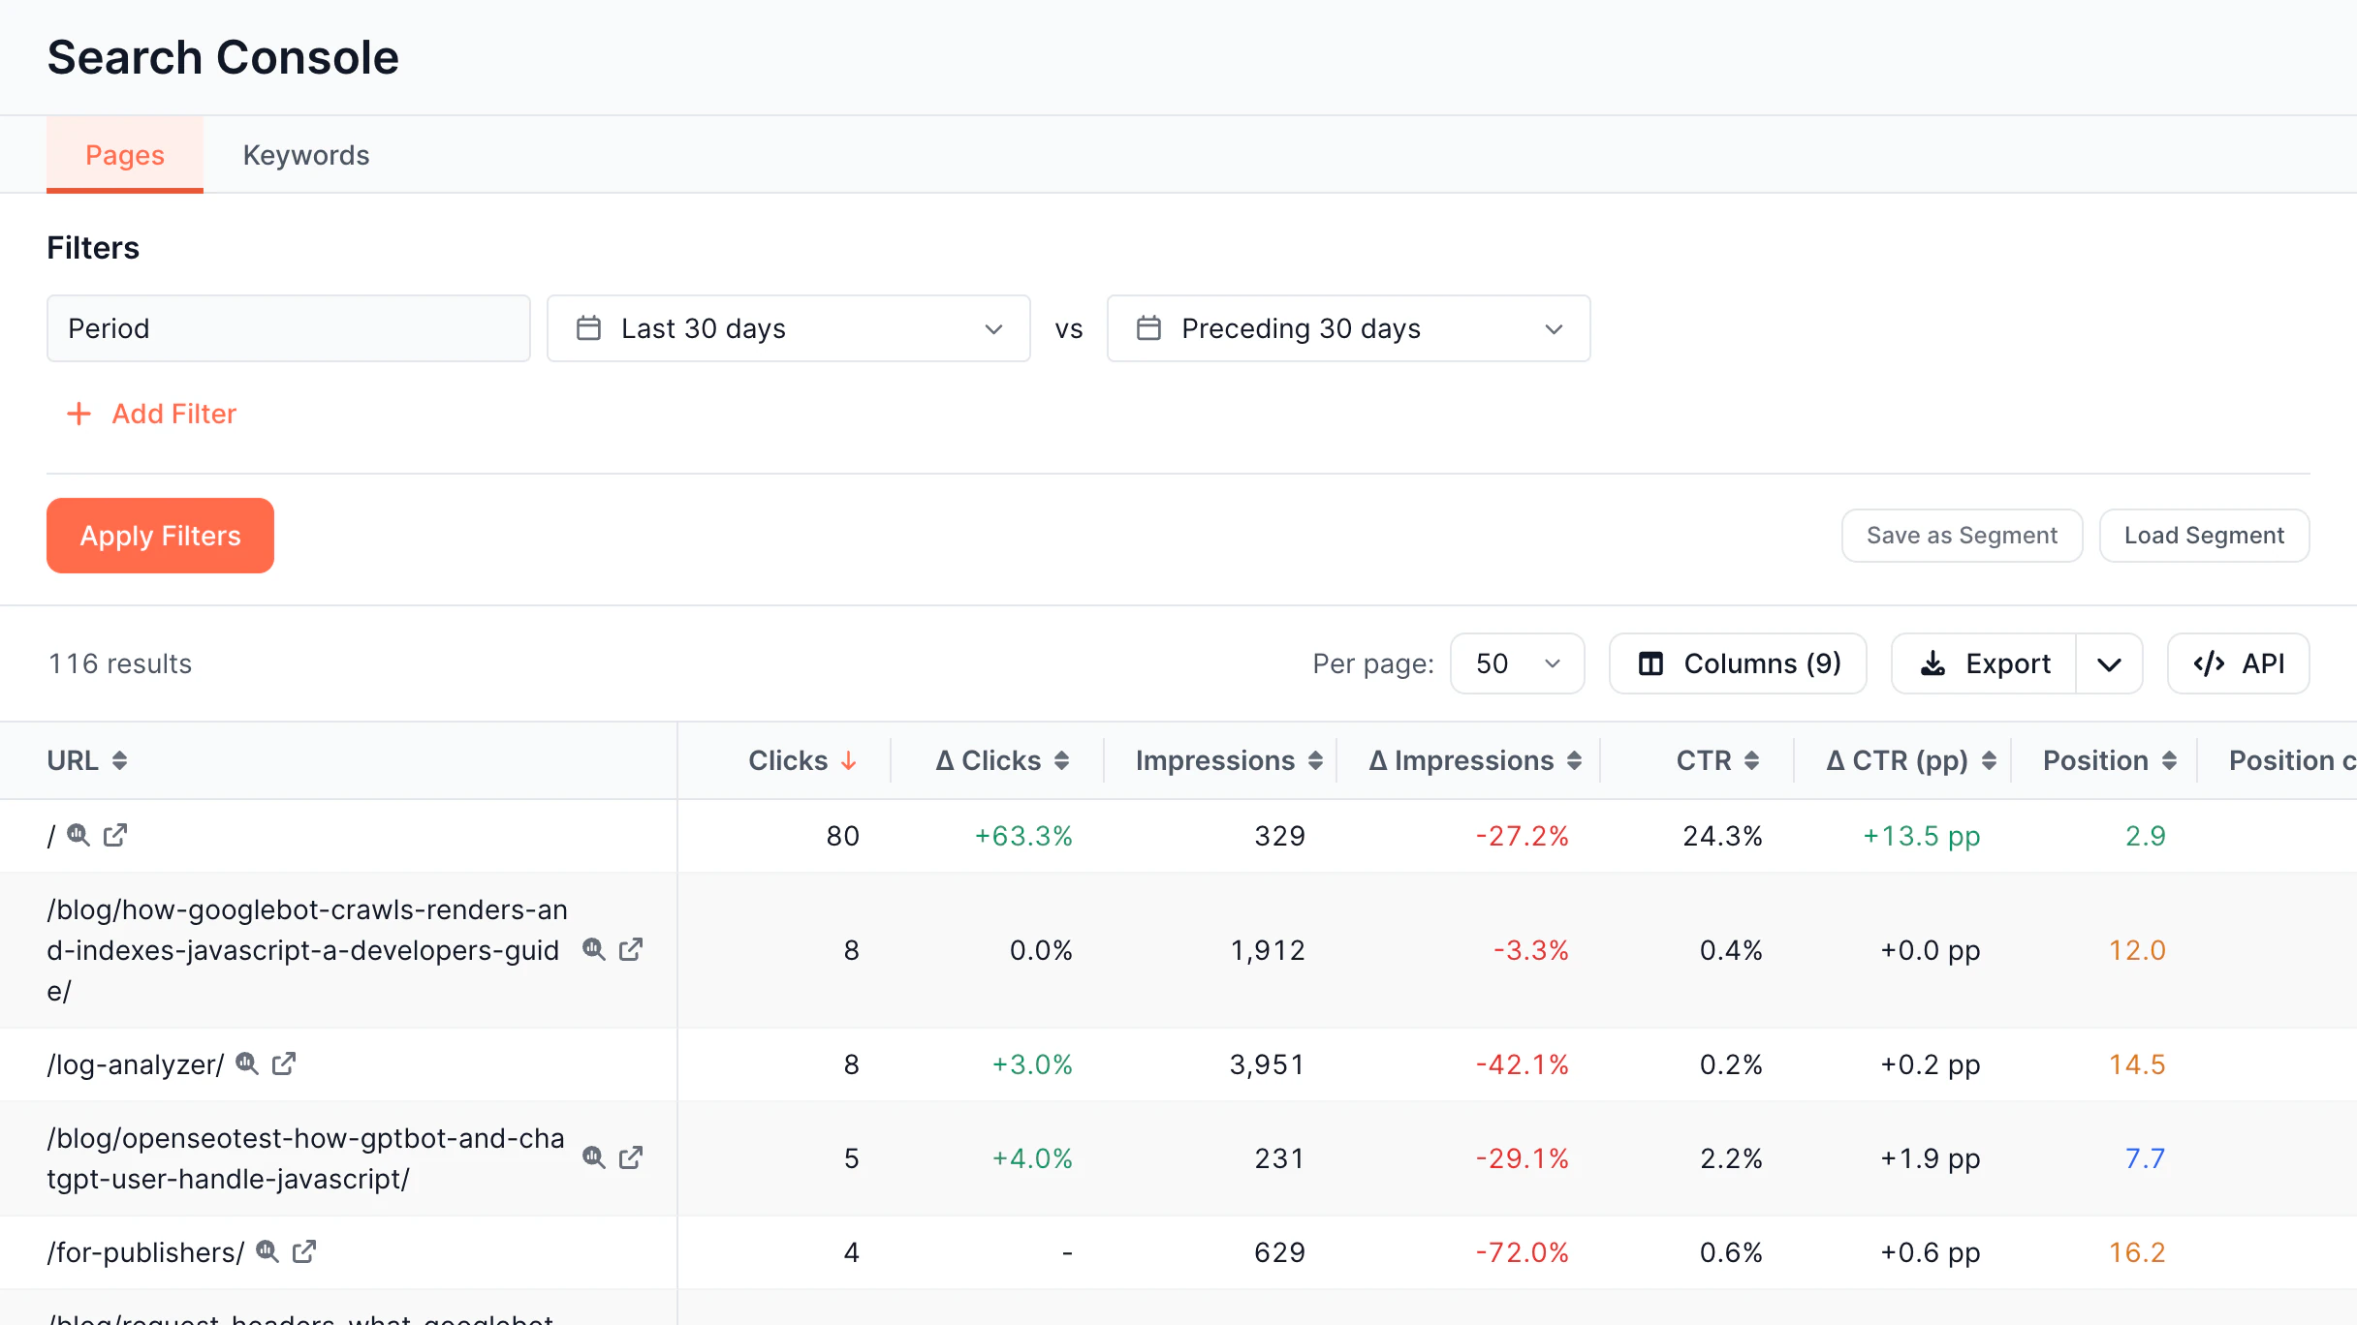Click the -72.0% impressions change
This screenshot has width=2357, height=1325.
[1522, 1252]
